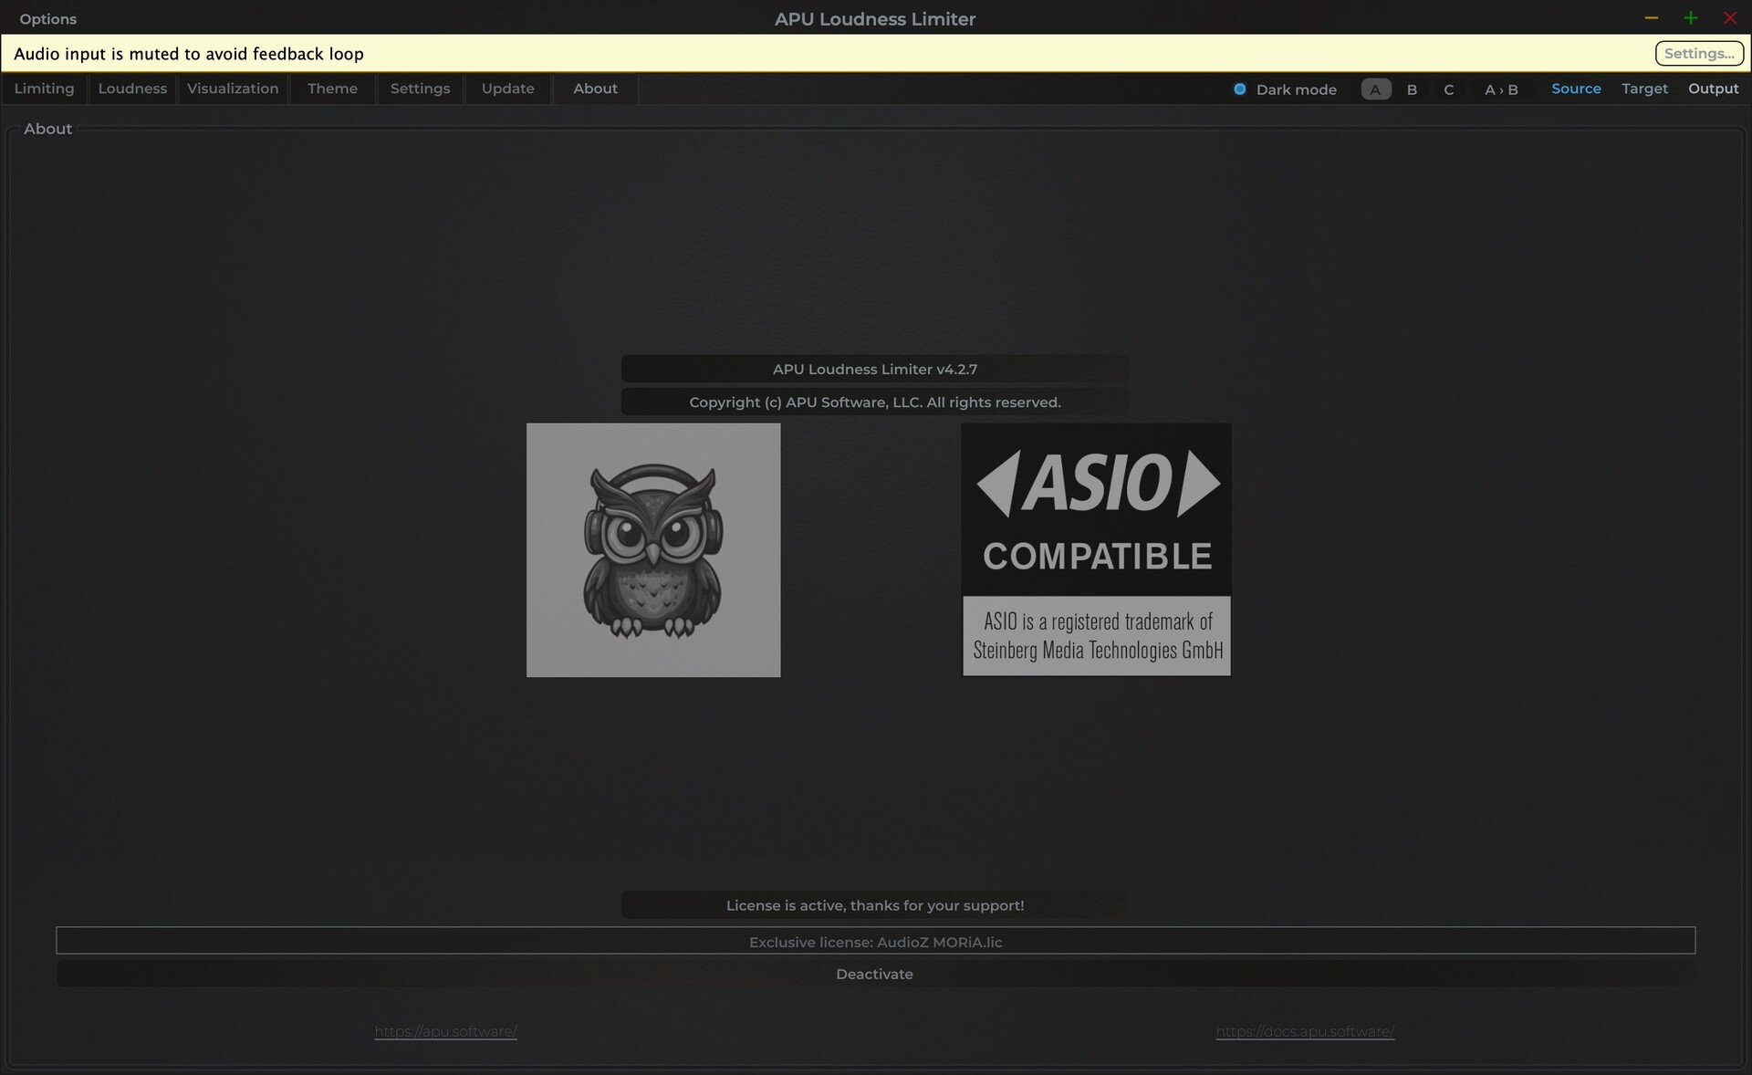
Task: Switch monitoring to Output
Action: (x=1713, y=89)
